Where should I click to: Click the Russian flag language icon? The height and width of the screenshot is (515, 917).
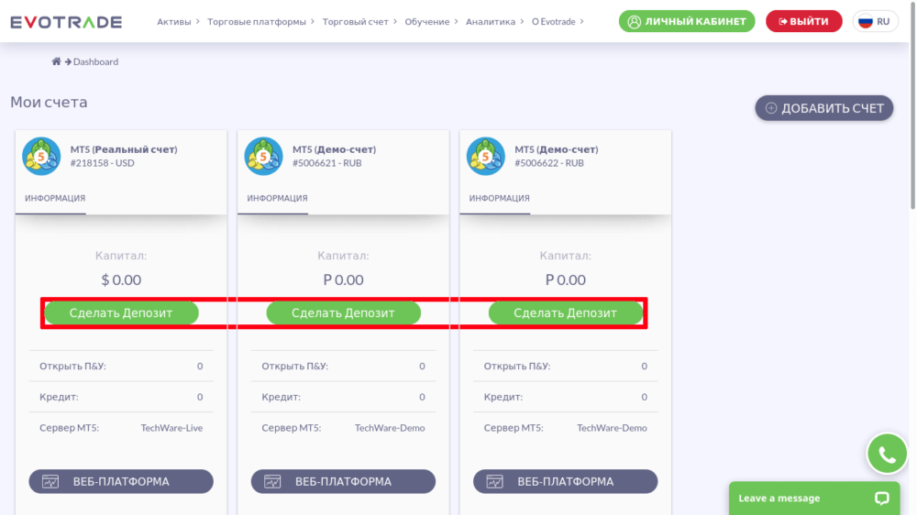coord(865,21)
